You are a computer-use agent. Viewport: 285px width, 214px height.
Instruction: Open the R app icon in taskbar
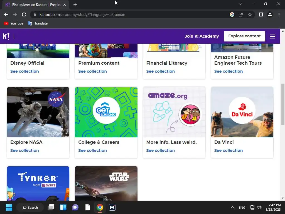112,207
